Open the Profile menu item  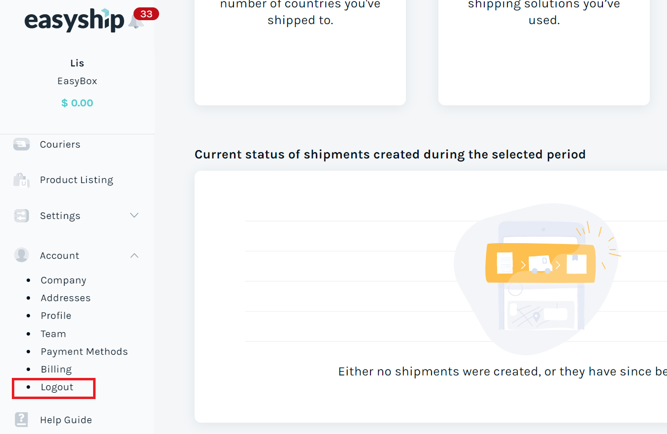56,315
